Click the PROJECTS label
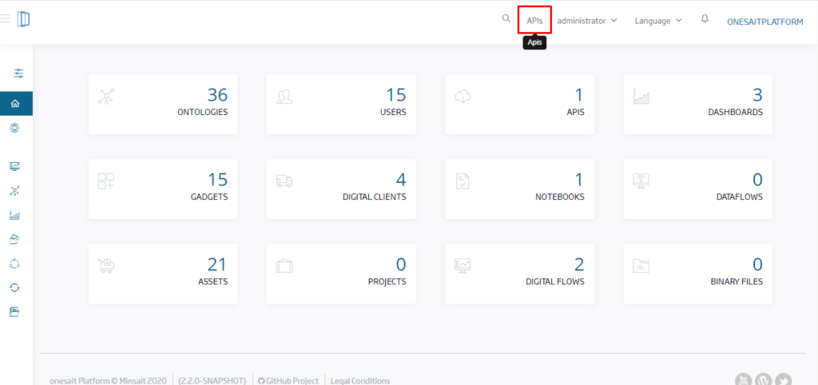 coord(387,282)
